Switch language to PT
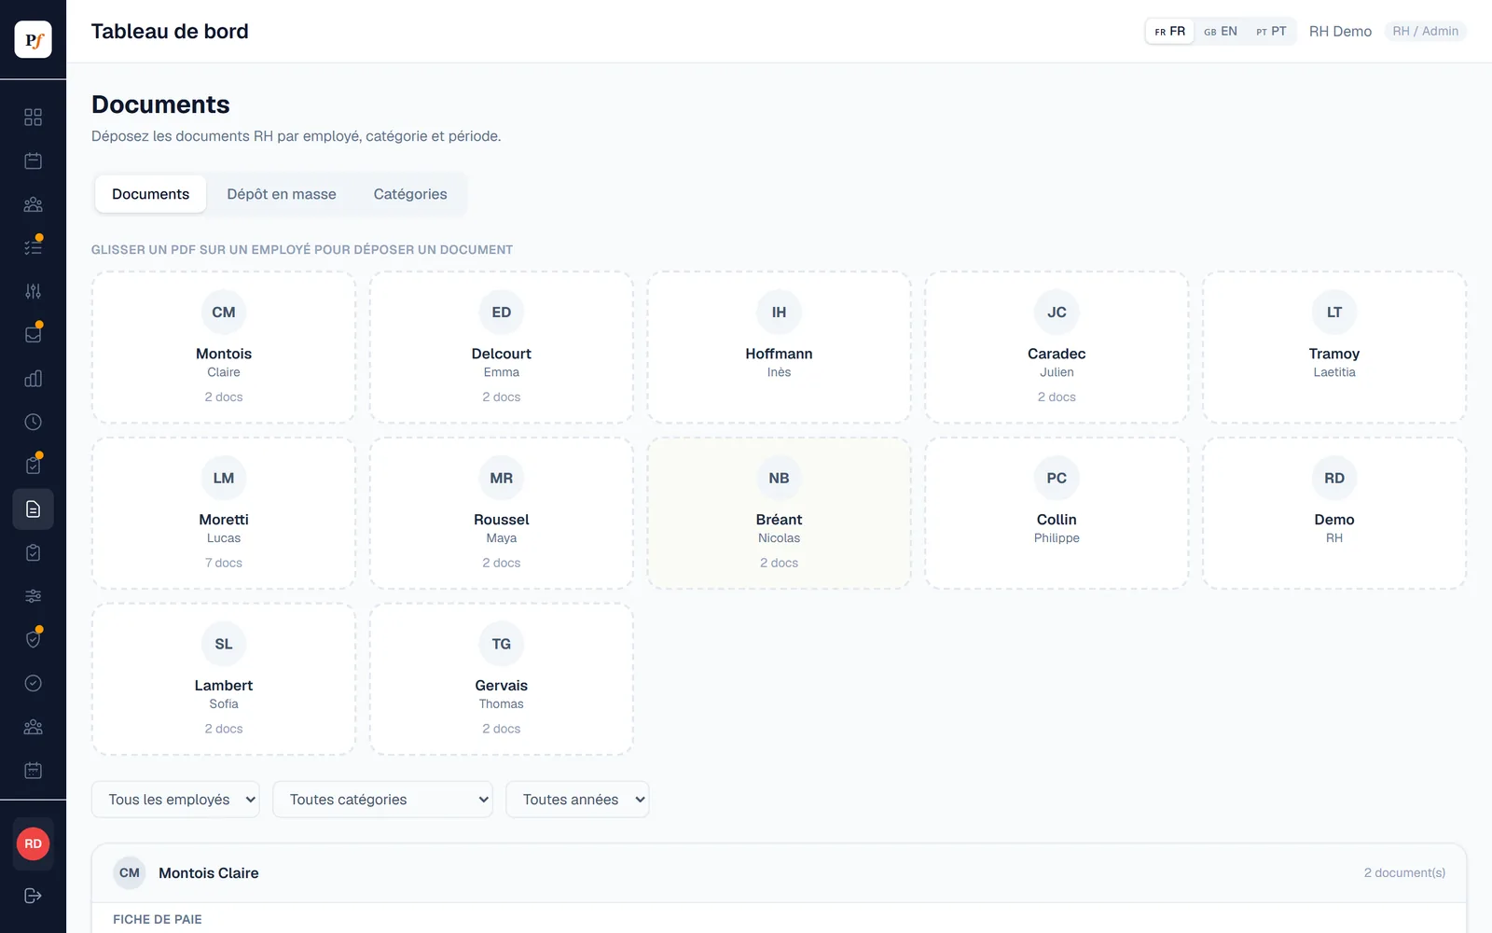 point(1271,32)
